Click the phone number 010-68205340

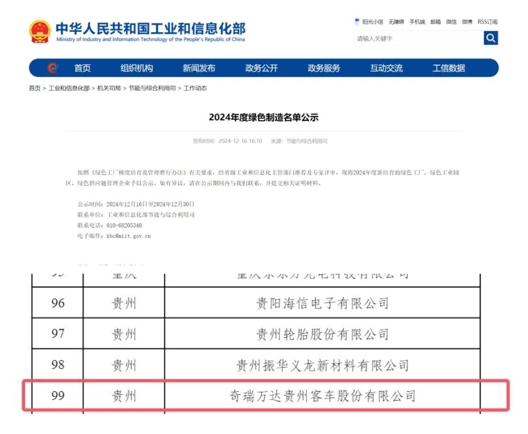[124, 225]
